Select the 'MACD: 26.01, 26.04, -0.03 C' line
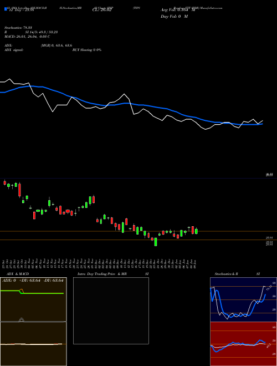 point(27,37)
